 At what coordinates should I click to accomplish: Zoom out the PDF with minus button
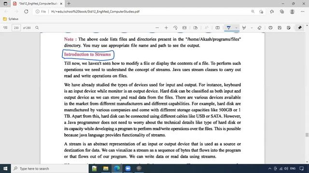tap(157, 28)
